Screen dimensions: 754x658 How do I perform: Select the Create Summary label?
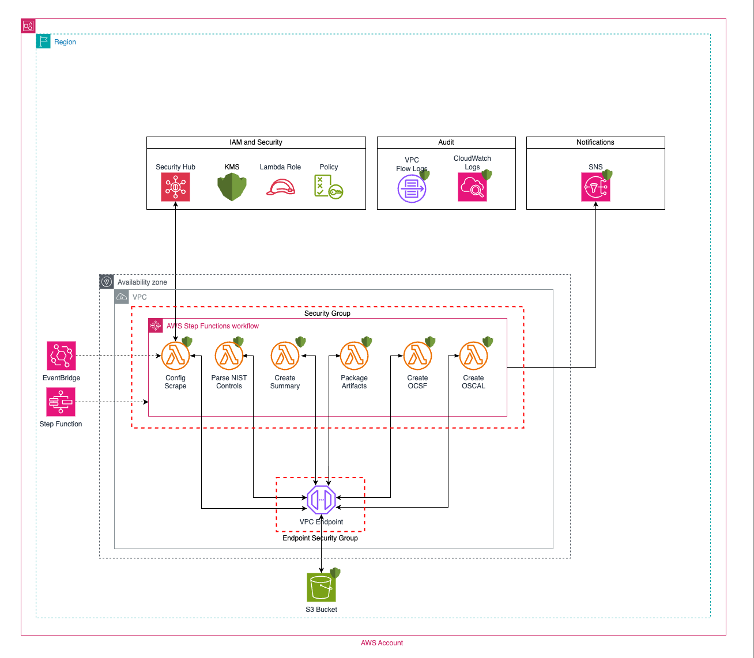285,382
